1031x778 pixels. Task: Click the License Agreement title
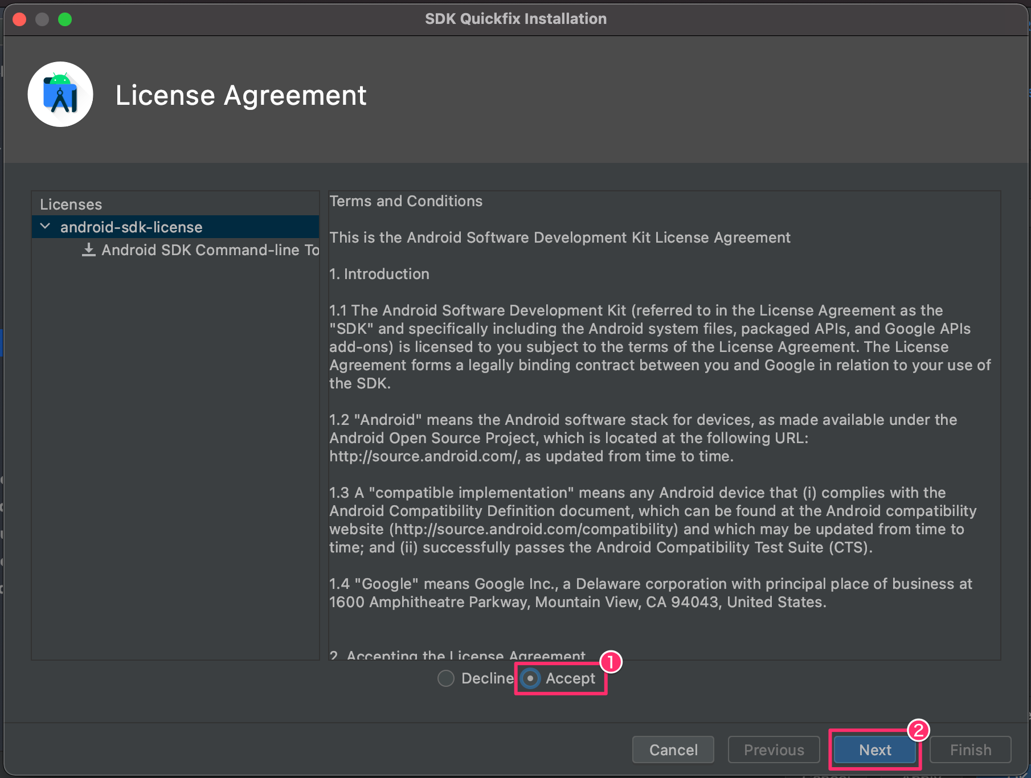coord(241,95)
